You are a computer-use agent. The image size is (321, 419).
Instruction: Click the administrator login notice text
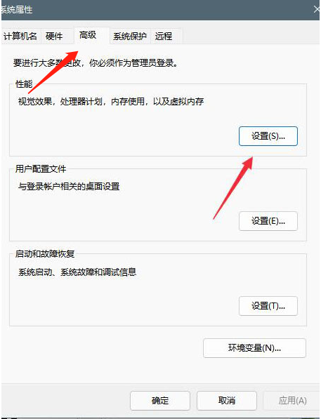[x=96, y=63]
